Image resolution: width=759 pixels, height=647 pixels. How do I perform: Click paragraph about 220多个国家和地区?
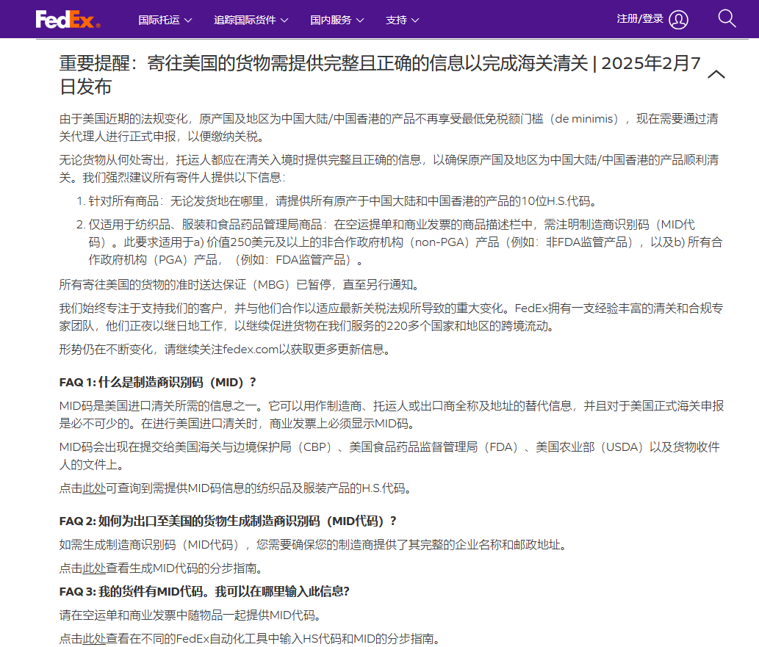point(391,317)
